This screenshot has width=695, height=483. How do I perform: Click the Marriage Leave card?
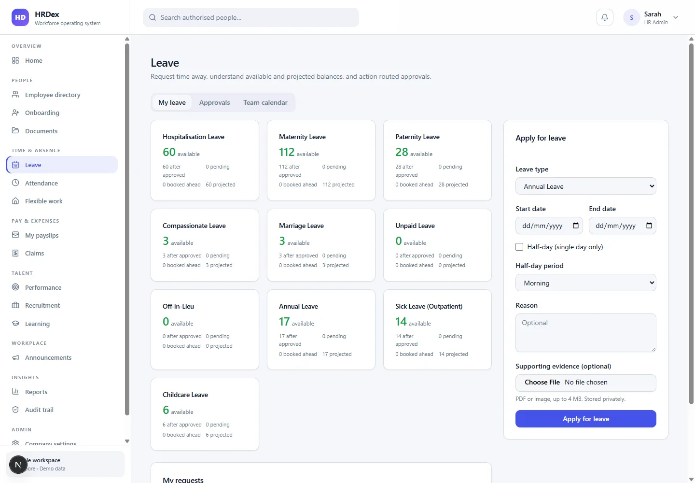(321, 245)
